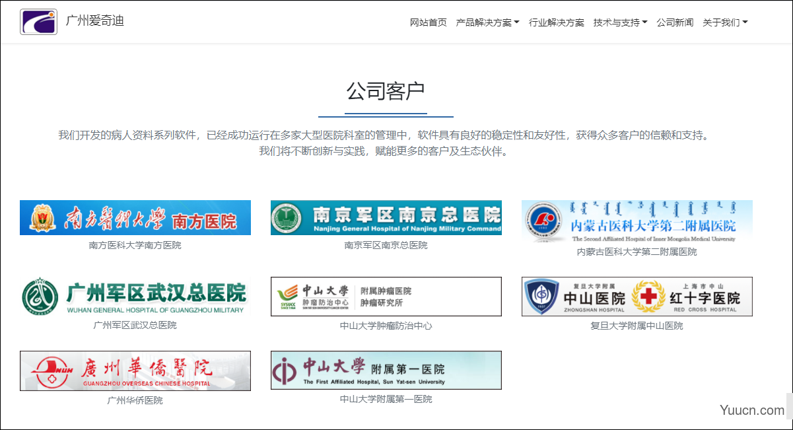The image size is (793, 430).
Task: Select the caption 南方医科大学南方医院
Action: point(135,245)
